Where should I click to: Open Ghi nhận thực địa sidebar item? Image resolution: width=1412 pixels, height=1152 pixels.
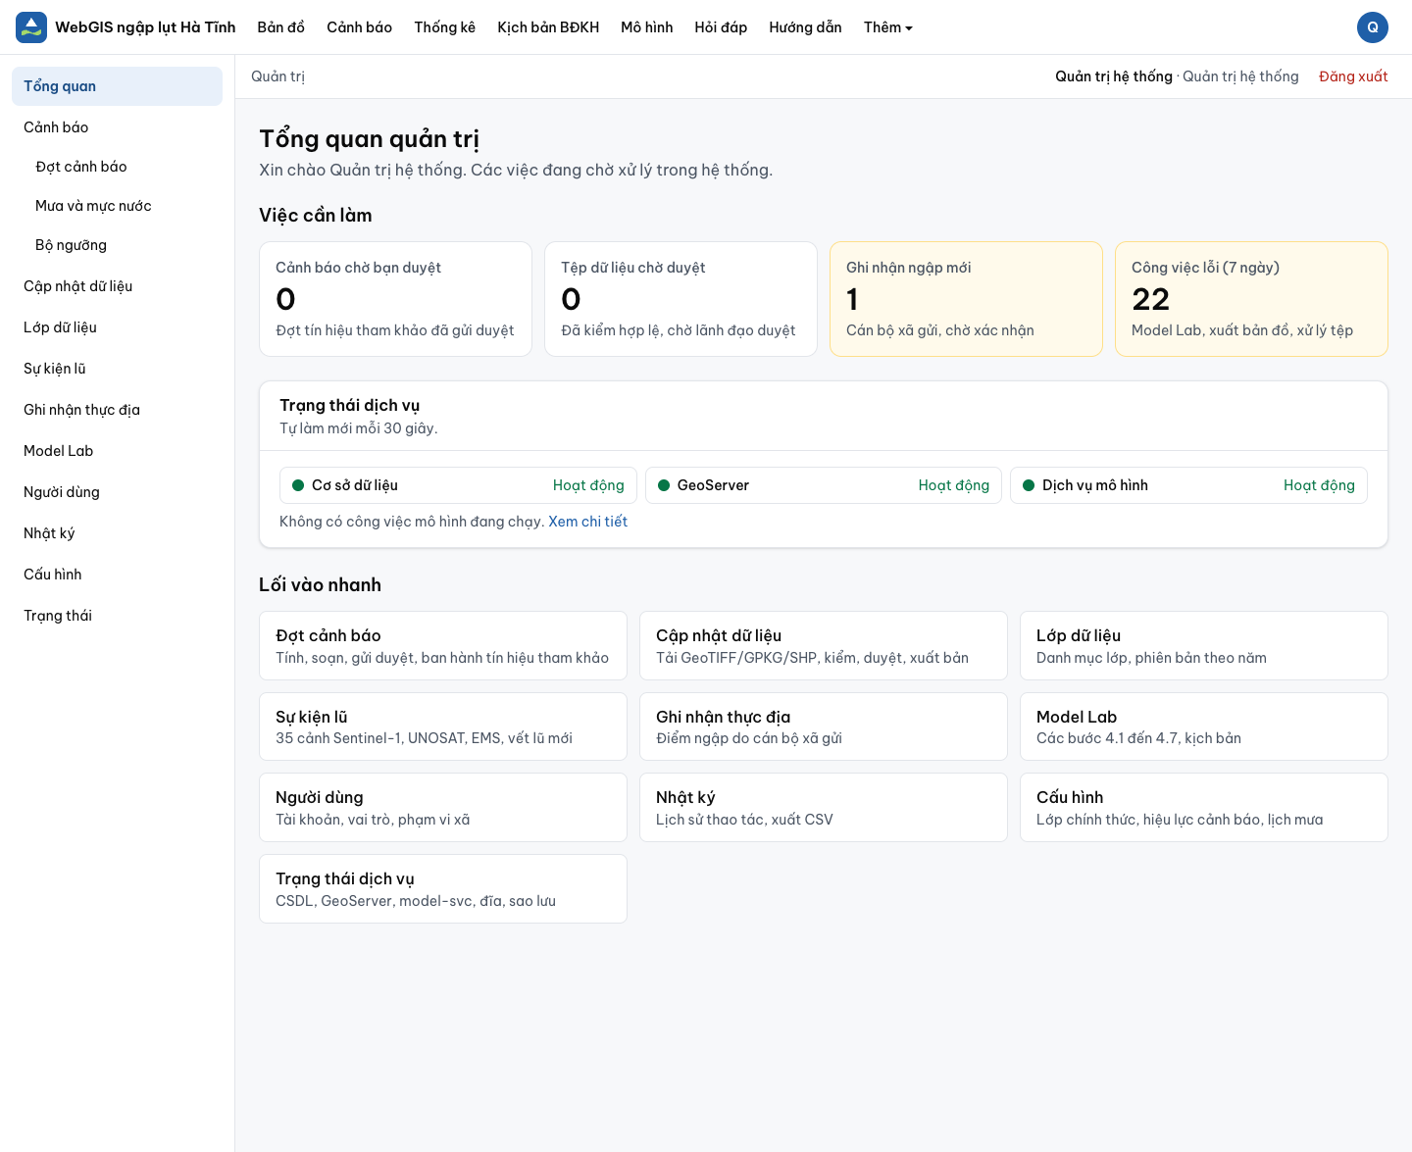118,410
